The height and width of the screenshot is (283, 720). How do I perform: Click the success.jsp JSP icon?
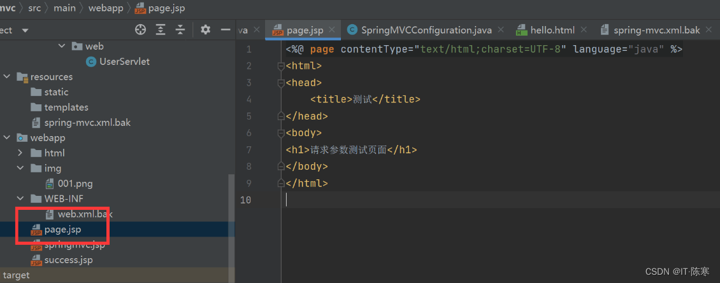pyautogui.click(x=36, y=261)
